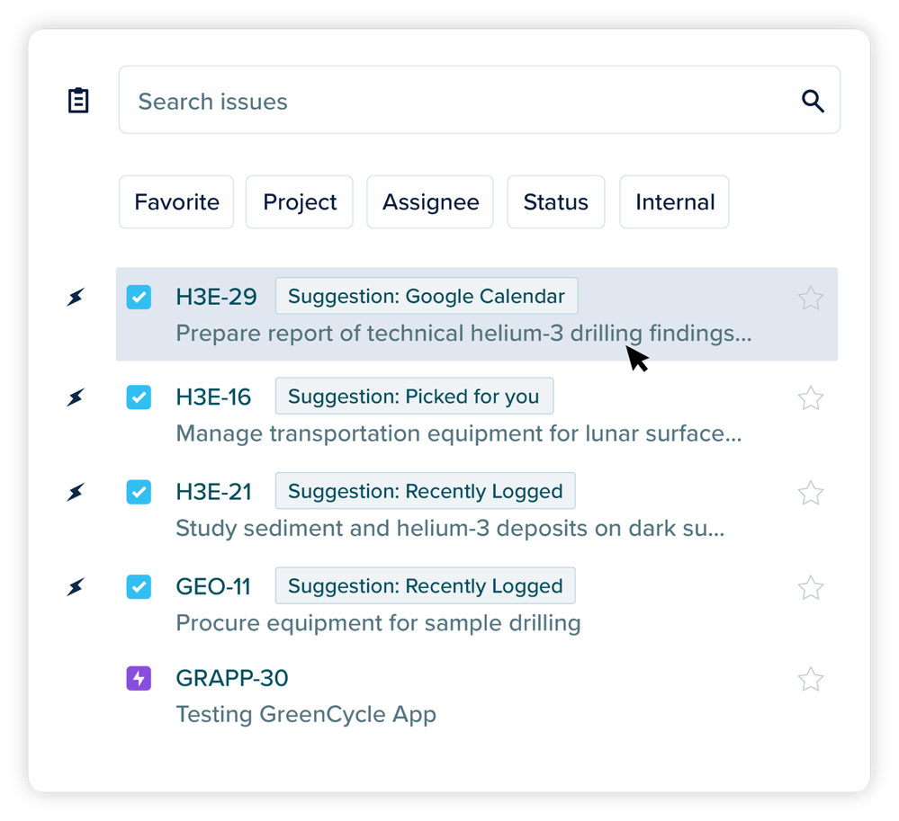Open issue H3E-29
Screen dimensions: 899x821
coord(216,296)
